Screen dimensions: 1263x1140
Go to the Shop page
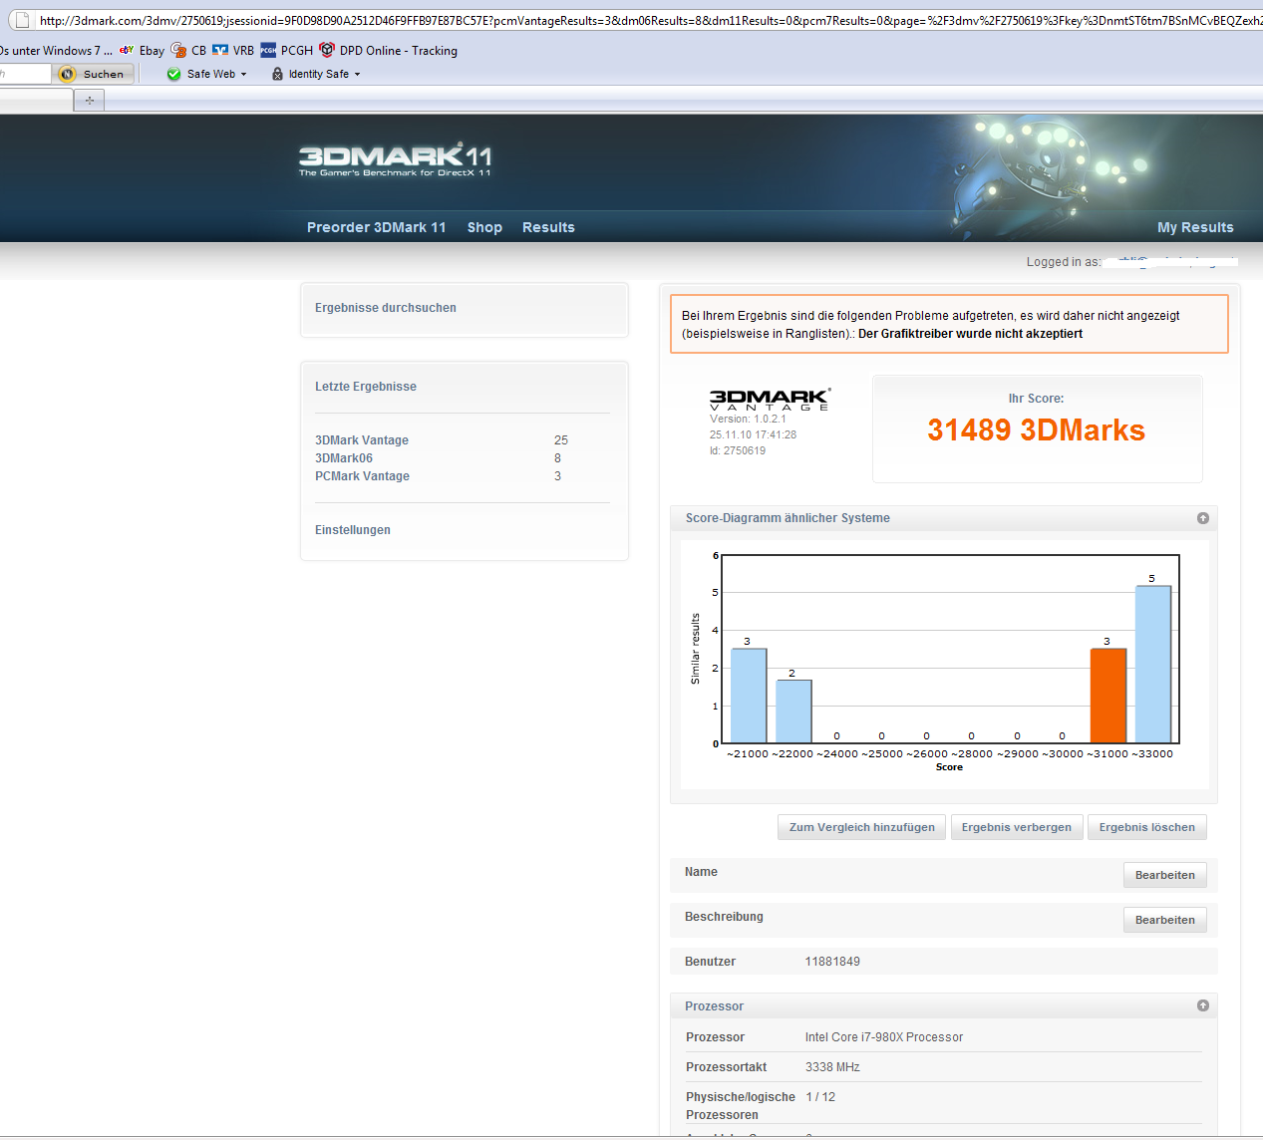(484, 227)
